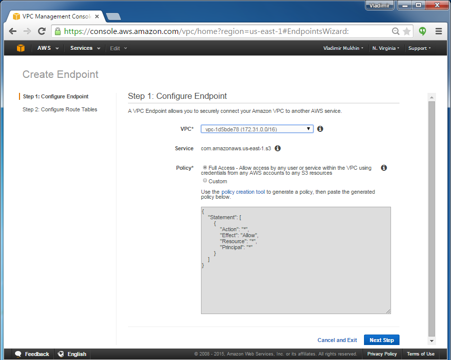
Task: Click the info icon beside the Service name
Action: 277,148
